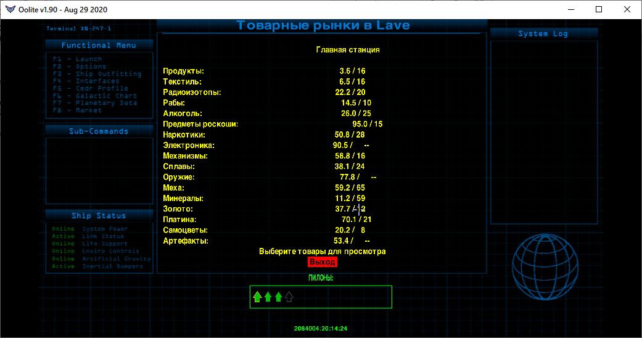Open F3 Ship Outfitting menu entry
The height and width of the screenshot is (338, 642).
(x=97, y=74)
